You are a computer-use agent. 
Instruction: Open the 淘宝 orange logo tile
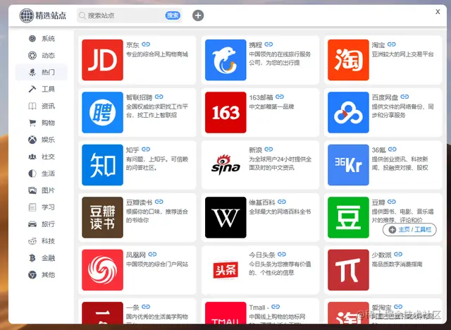tap(348, 60)
